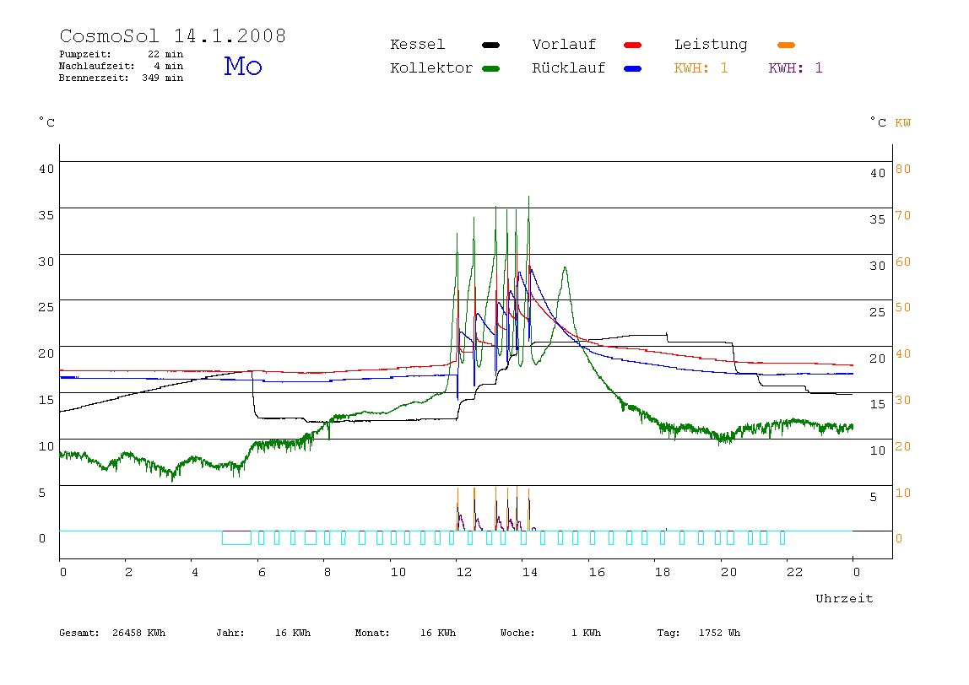Click the "Kollektor" legend label
This screenshot has height=685, width=969.
click(431, 68)
